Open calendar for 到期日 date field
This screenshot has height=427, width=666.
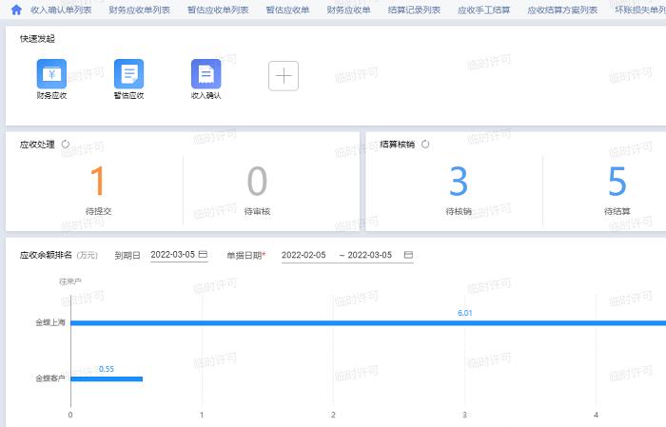203,256
